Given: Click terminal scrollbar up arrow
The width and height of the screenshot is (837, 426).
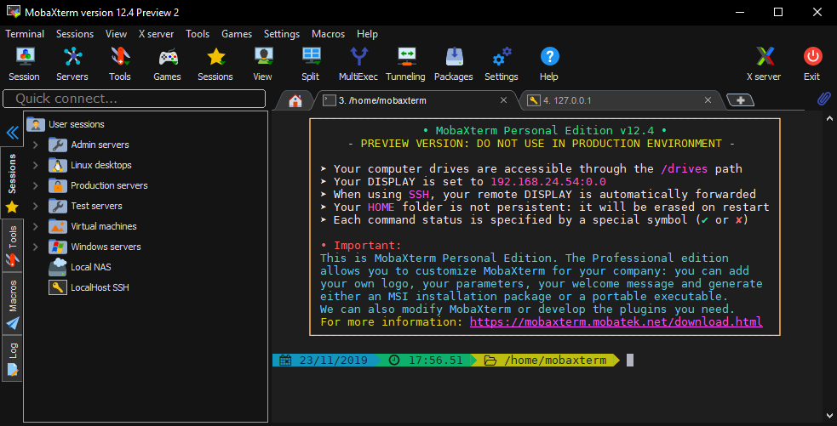Looking at the screenshot, I should (829, 118).
